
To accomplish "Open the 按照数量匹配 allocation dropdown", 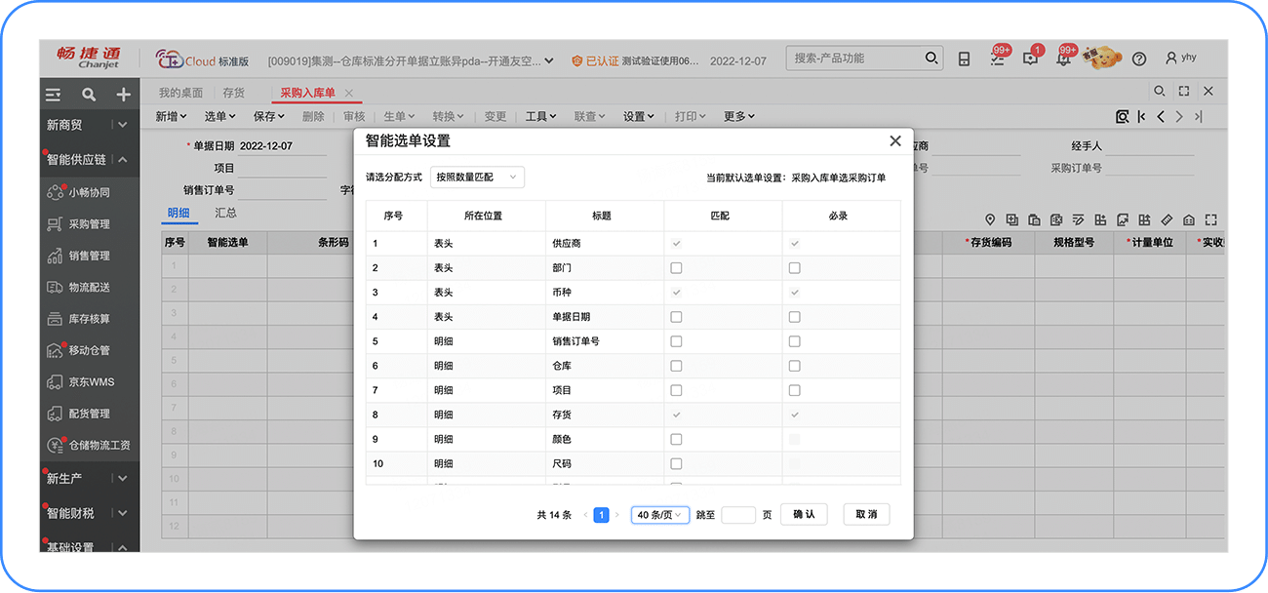I will pyautogui.click(x=477, y=178).
